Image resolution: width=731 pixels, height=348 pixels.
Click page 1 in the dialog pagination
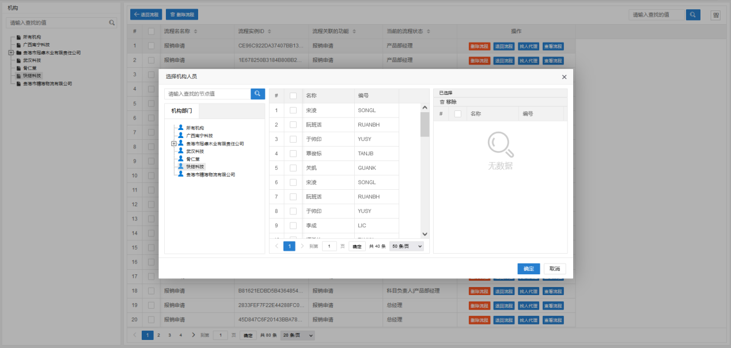pyautogui.click(x=289, y=246)
